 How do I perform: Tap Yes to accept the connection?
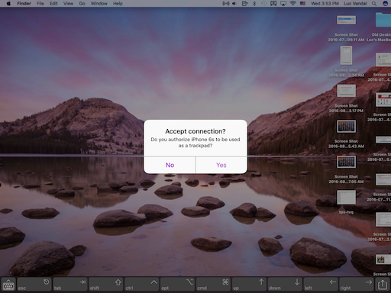click(221, 165)
